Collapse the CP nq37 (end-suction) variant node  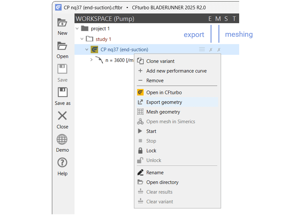pos(87,50)
